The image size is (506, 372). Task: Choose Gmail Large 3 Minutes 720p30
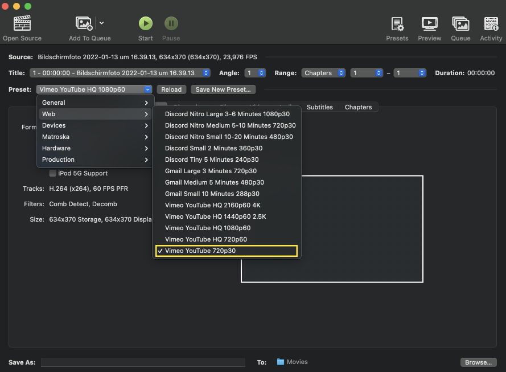(x=227, y=171)
